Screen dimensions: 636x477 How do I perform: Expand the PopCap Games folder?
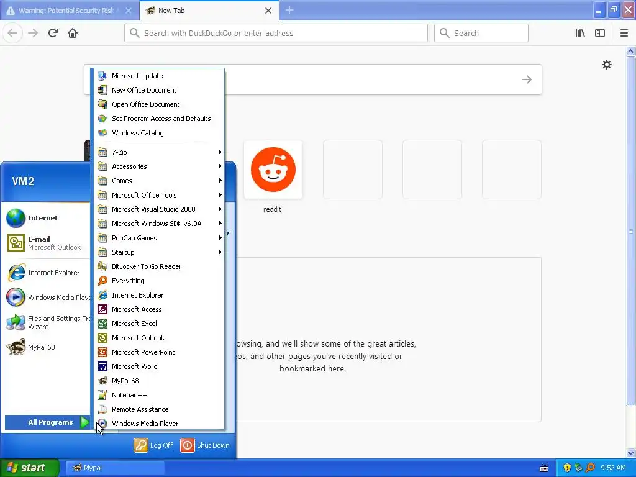[160, 238]
